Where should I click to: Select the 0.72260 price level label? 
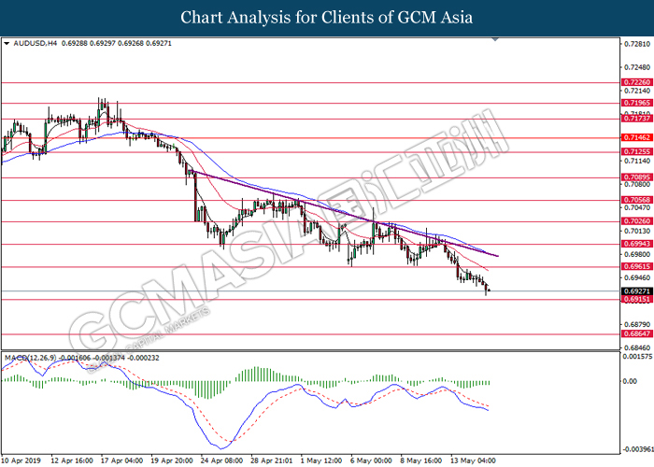click(637, 82)
